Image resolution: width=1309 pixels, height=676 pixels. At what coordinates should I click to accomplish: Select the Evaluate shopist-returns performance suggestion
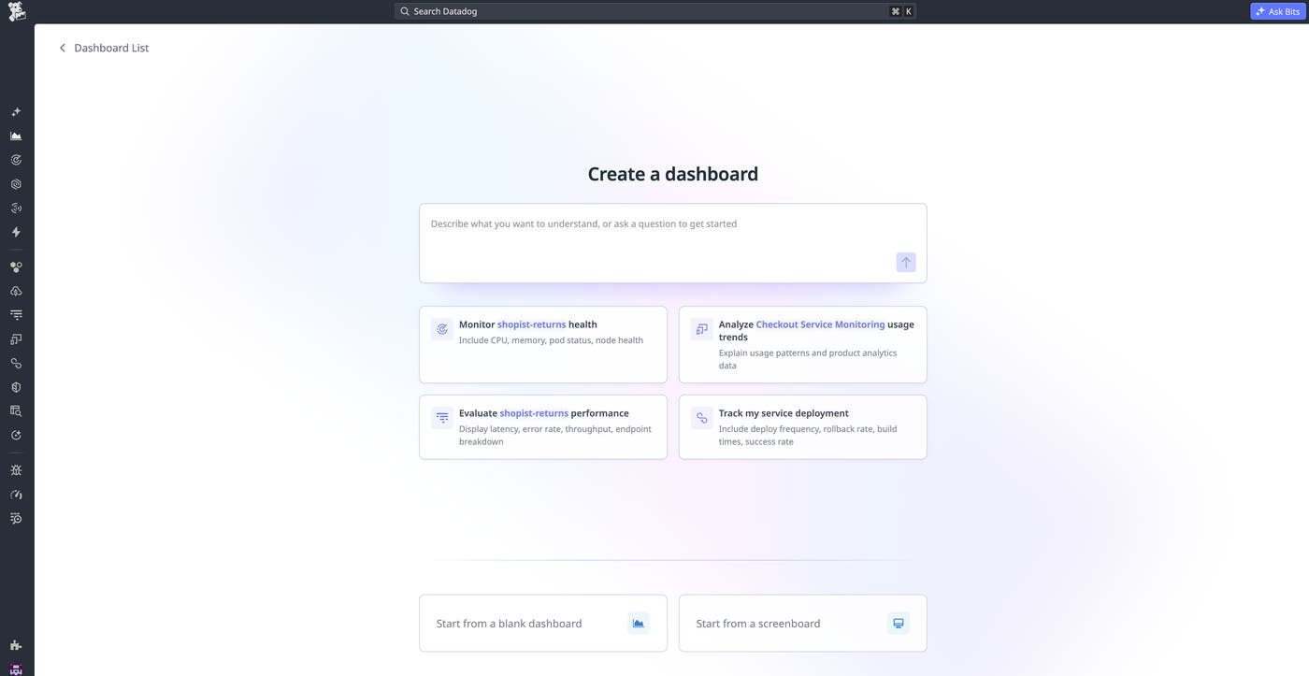543,427
